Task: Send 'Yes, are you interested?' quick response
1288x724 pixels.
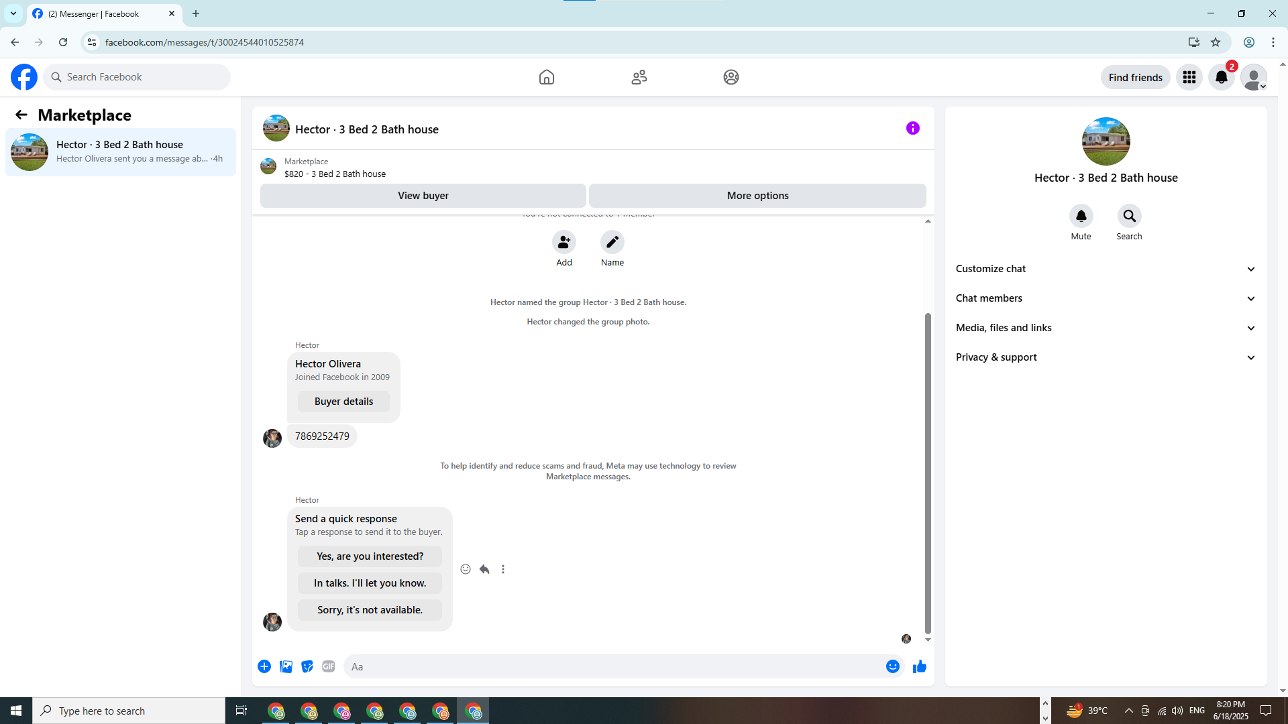Action: (370, 556)
